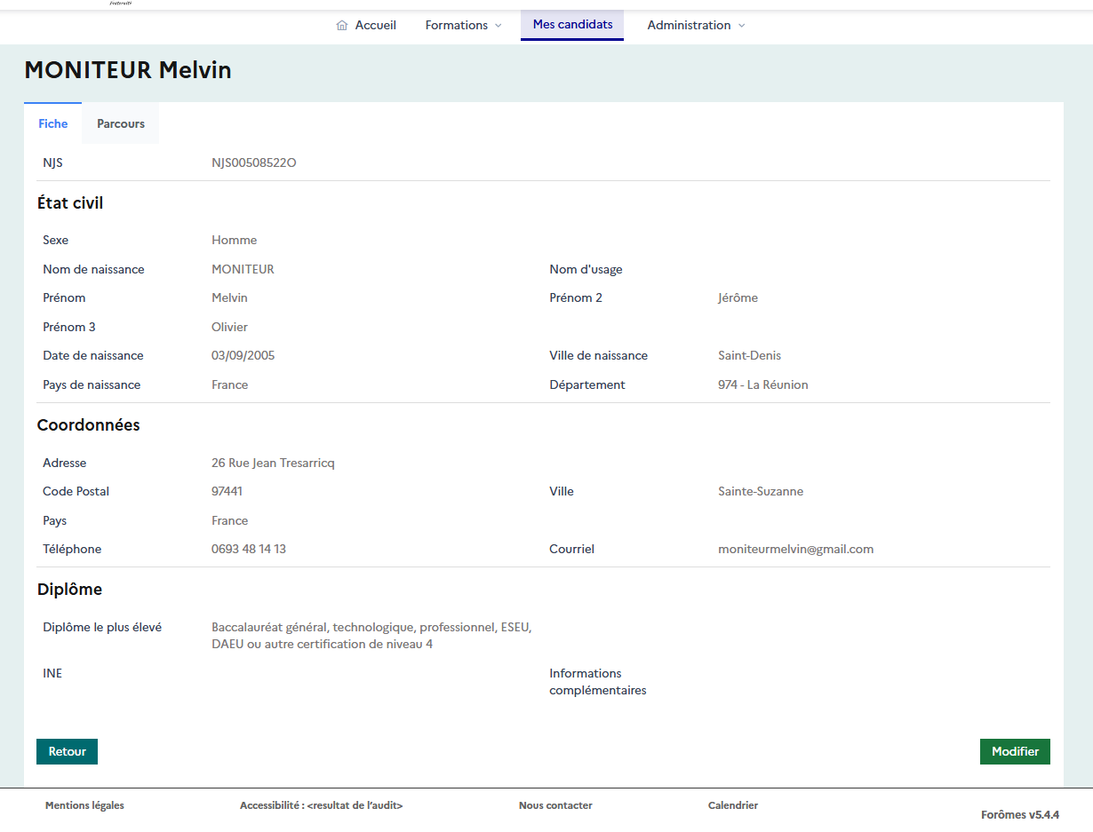Click the green Modifier button
1093x832 pixels.
click(x=1015, y=751)
